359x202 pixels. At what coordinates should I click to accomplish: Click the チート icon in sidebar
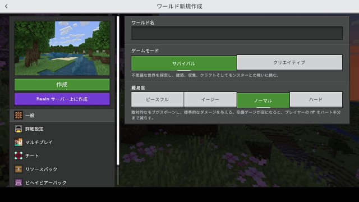(19, 156)
